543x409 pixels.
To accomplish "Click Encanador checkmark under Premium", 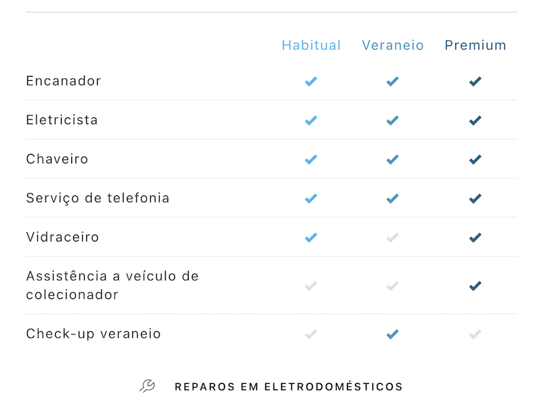I will point(475,81).
